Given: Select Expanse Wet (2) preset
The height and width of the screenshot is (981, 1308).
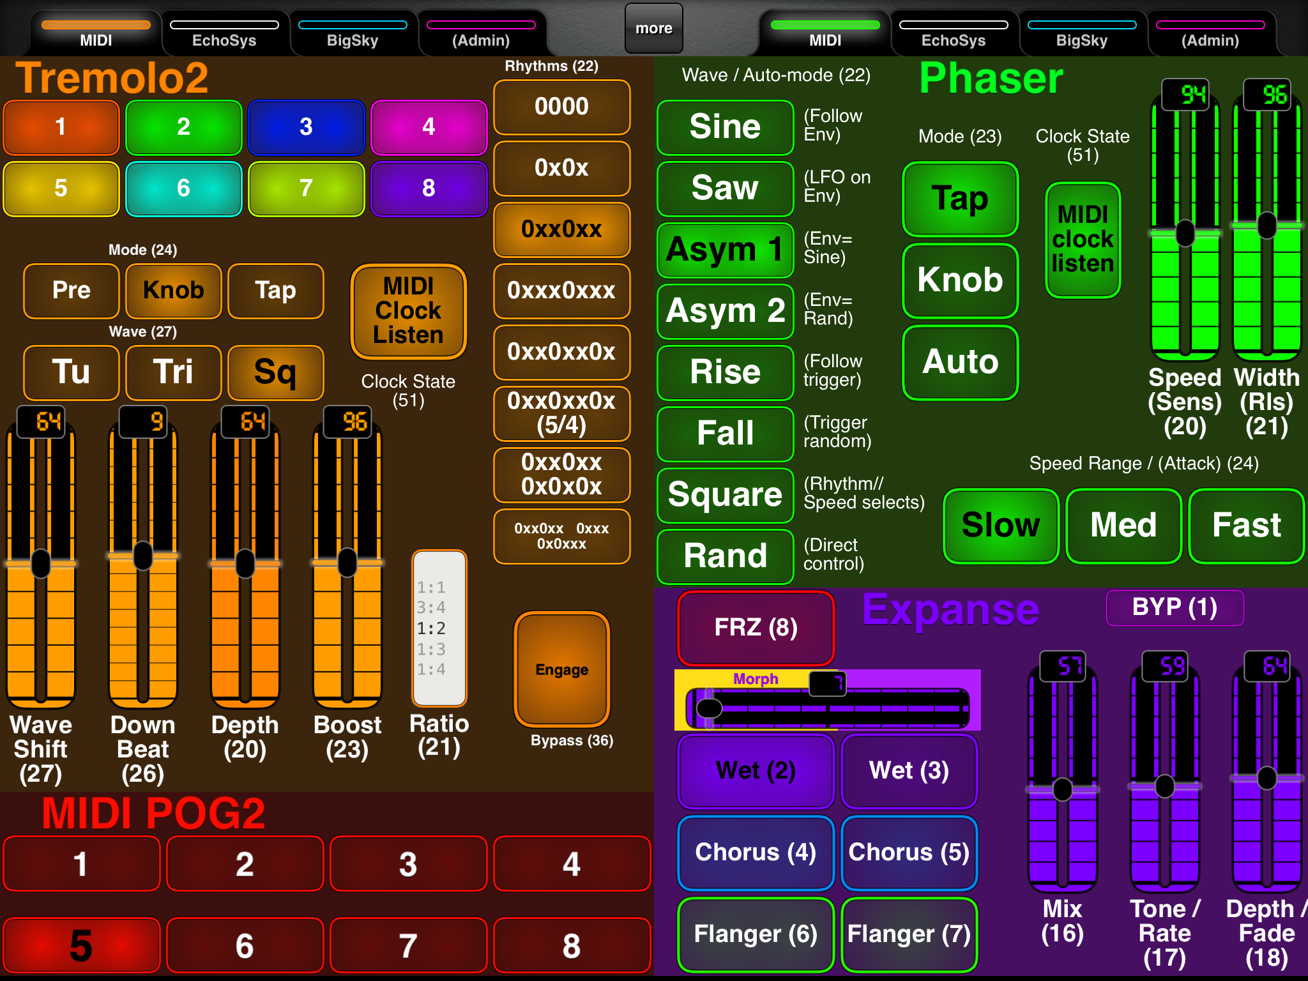Looking at the screenshot, I should point(756,771).
